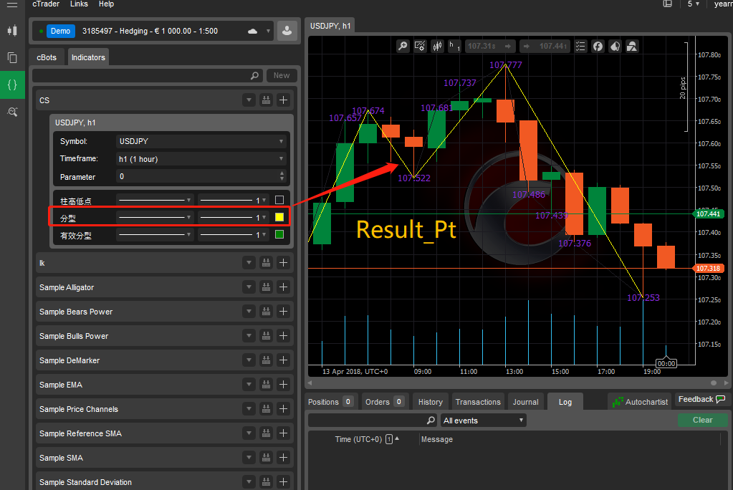Viewport: 733px width, 490px height.
Task: Click layout icon in top right bar
Action: point(668,4)
